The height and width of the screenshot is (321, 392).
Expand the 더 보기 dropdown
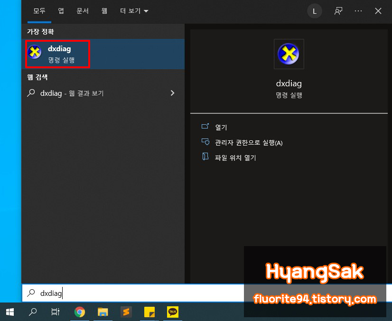pos(134,11)
